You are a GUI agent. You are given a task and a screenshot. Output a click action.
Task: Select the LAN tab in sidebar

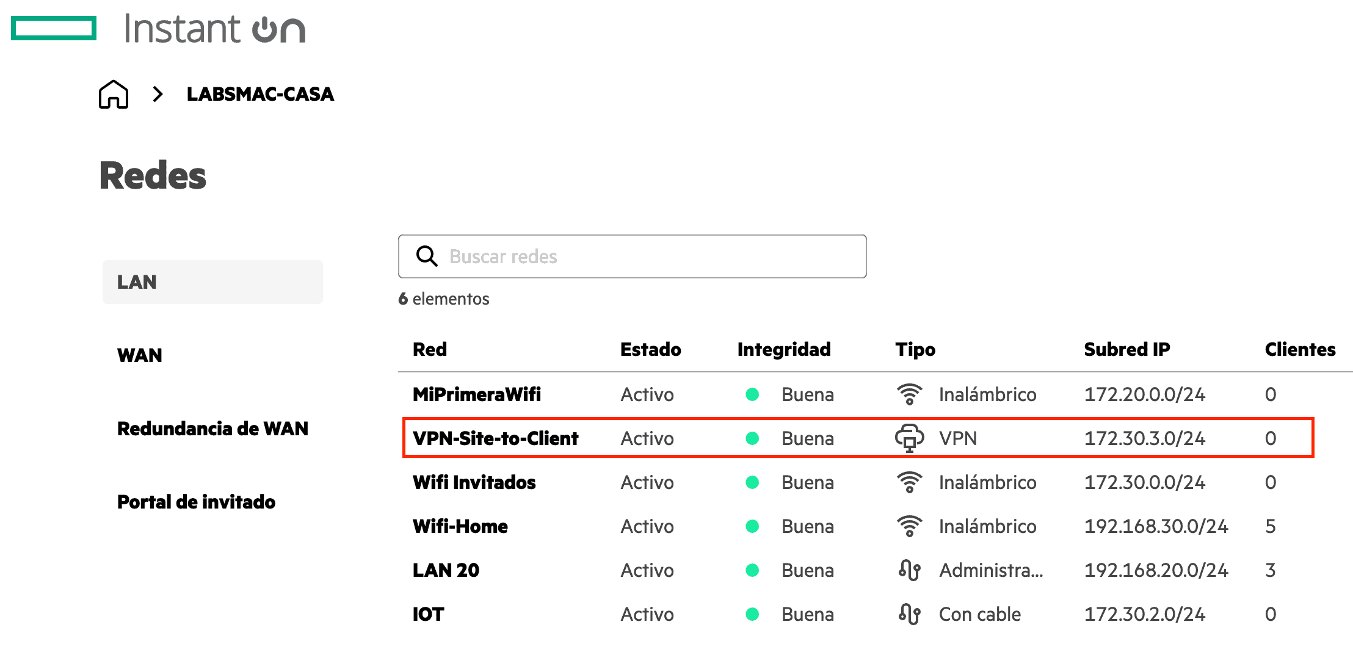212,282
